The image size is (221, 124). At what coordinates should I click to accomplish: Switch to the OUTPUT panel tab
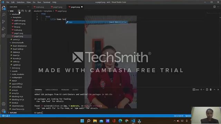point(75,90)
